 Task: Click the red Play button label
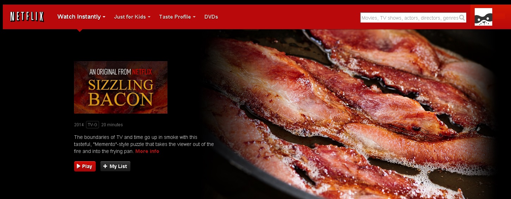(87, 166)
